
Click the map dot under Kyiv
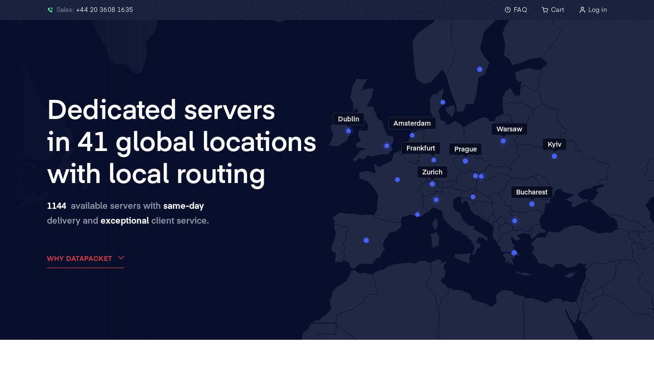click(x=554, y=156)
